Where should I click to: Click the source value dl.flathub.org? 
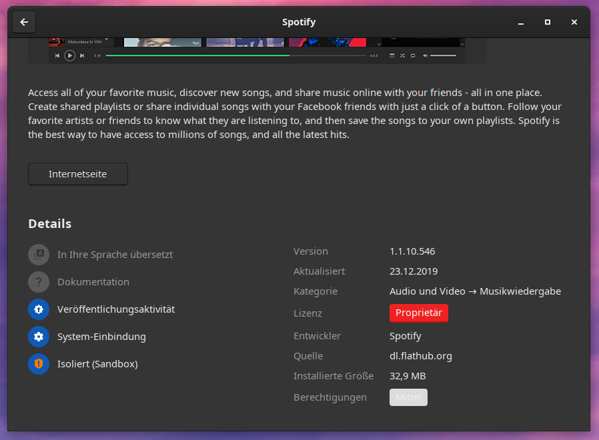click(x=421, y=356)
